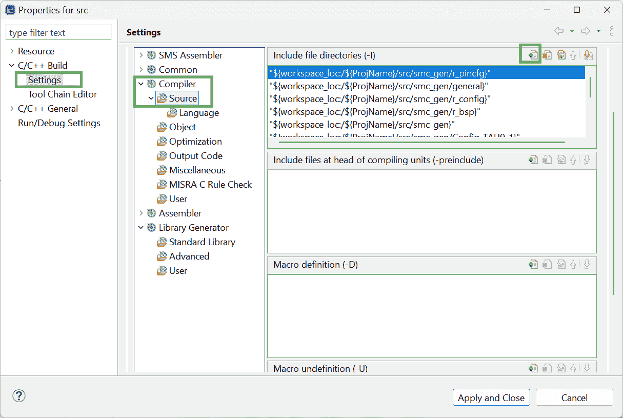Add a Macro undefinition entry
The height and width of the screenshot is (418, 623).
(533, 368)
